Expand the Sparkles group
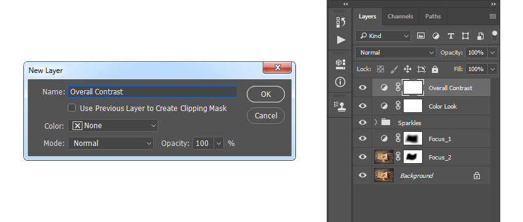 [376, 122]
